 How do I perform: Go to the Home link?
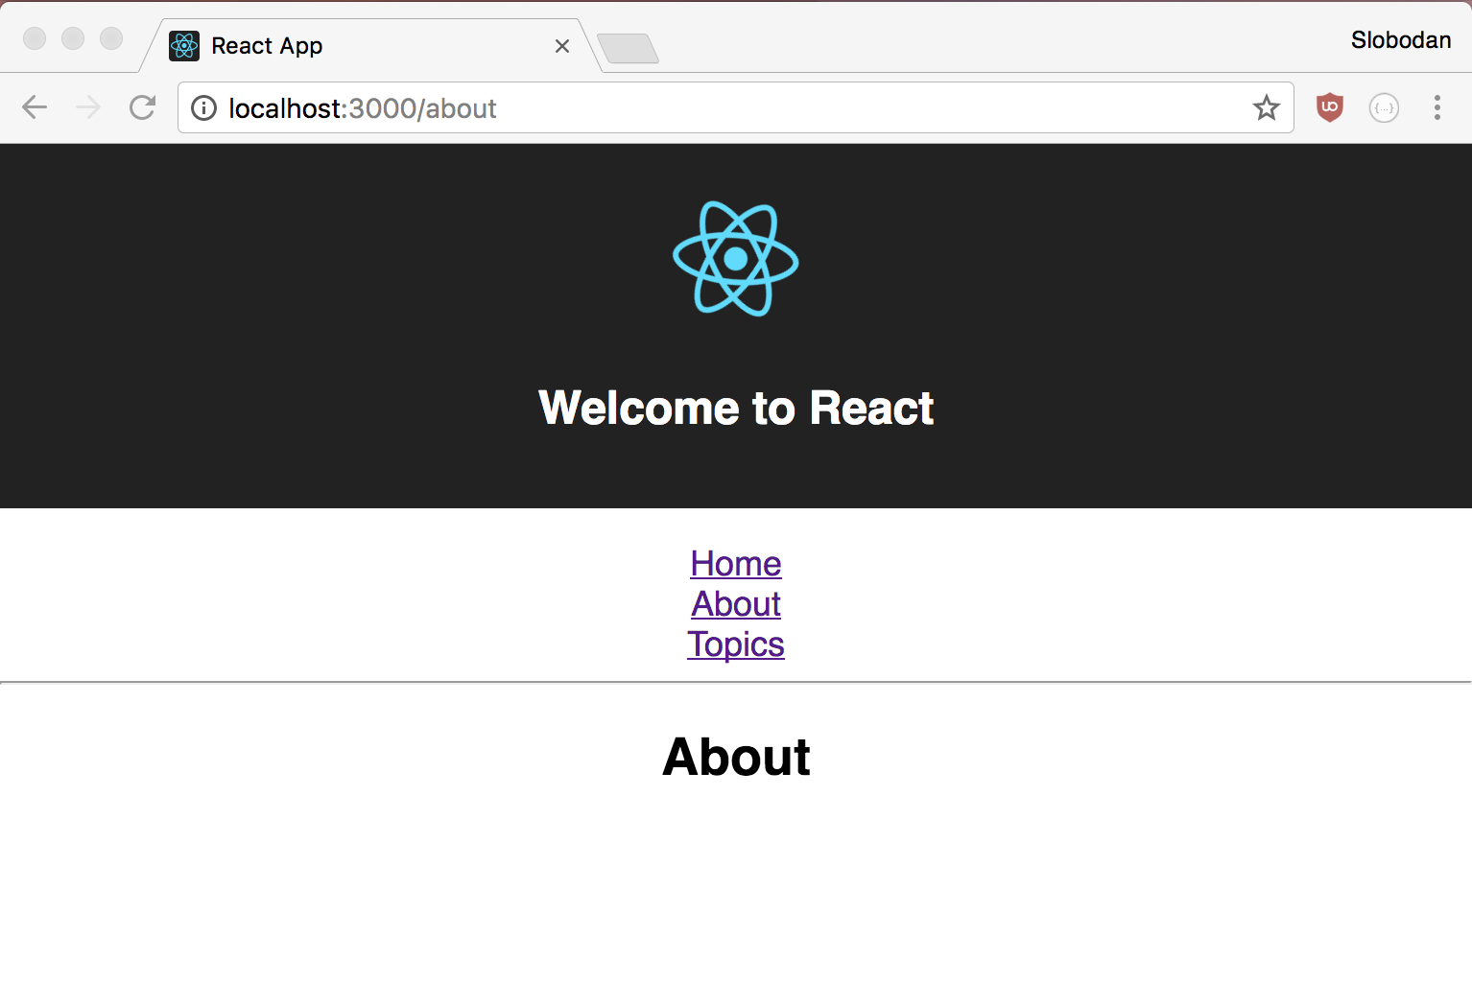pos(736,564)
